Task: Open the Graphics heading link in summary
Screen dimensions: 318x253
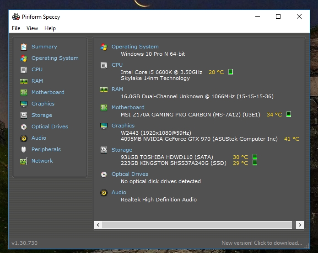Action: (123, 126)
